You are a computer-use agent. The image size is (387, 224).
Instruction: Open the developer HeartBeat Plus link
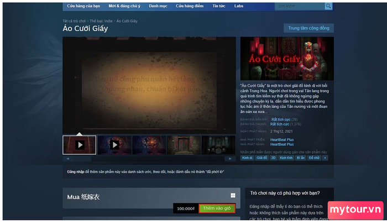[282, 139]
